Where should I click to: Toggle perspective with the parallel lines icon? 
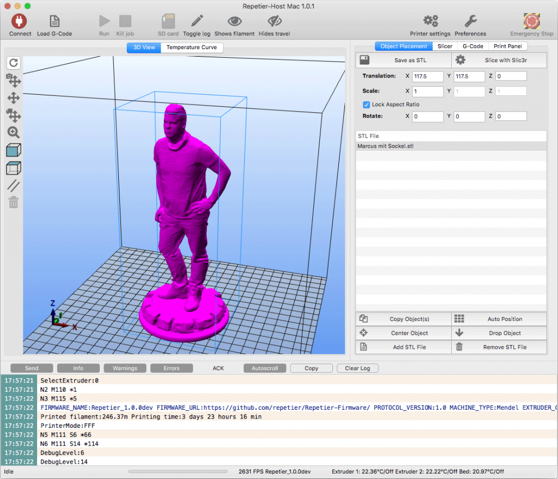(x=13, y=185)
